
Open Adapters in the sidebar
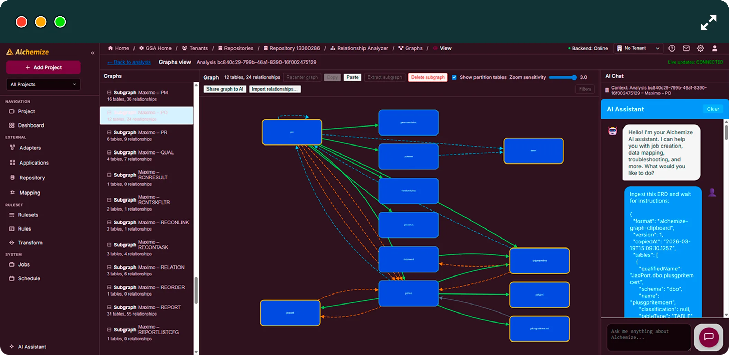click(30, 148)
